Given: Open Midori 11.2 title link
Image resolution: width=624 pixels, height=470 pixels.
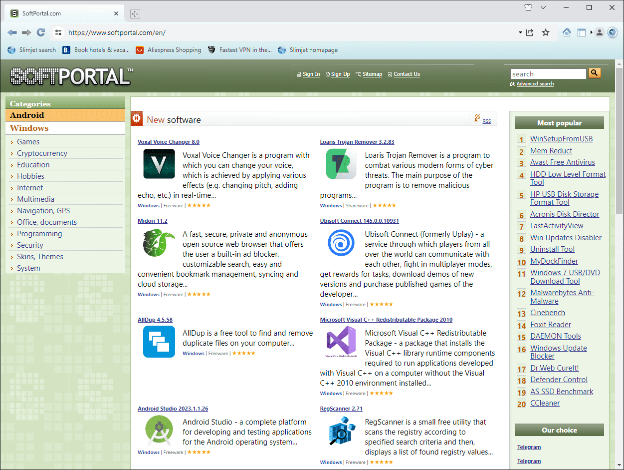Looking at the screenshot, I should click(153, 221).
